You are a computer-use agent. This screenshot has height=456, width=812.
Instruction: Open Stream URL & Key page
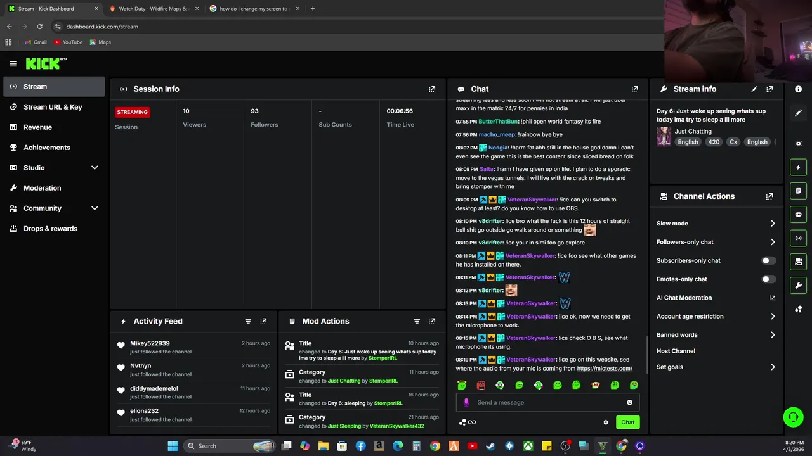[x=54, y=107]
